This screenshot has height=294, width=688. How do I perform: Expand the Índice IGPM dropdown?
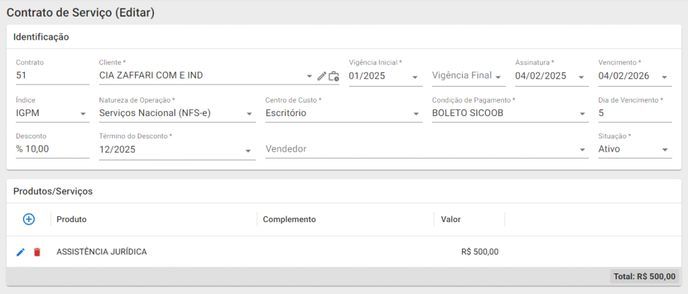click(83, 113)
